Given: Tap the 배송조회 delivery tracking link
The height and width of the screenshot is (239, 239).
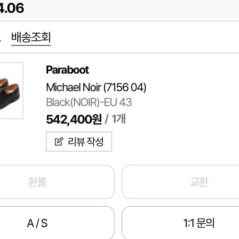Looking at the screenshot, I should coord(31,37).
